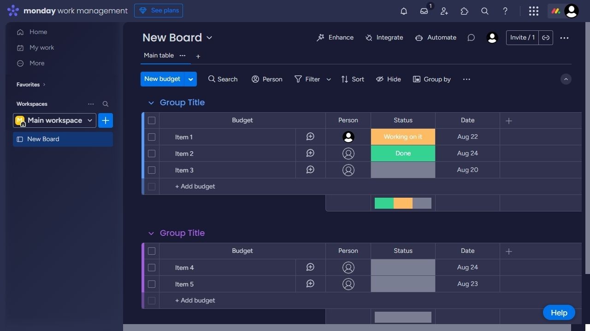The image size is (590, 331).
Task: Select all items in the first group
Action: 152,120
